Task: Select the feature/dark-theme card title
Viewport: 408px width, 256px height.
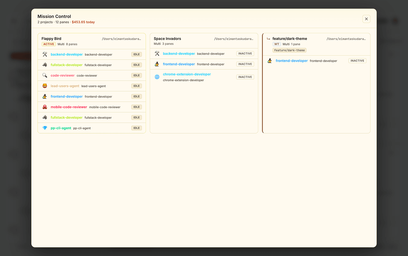Action: tap(290, 39)
